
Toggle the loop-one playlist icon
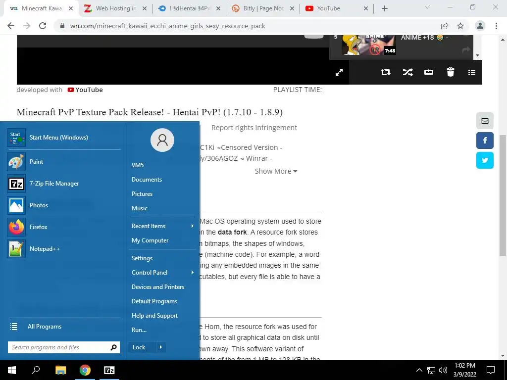point(429,72)
